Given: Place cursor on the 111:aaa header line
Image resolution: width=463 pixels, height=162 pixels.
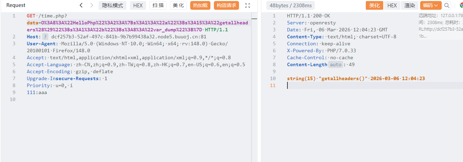Looking at the screenshot, I should pyautogui.click(x=37, y=92).
